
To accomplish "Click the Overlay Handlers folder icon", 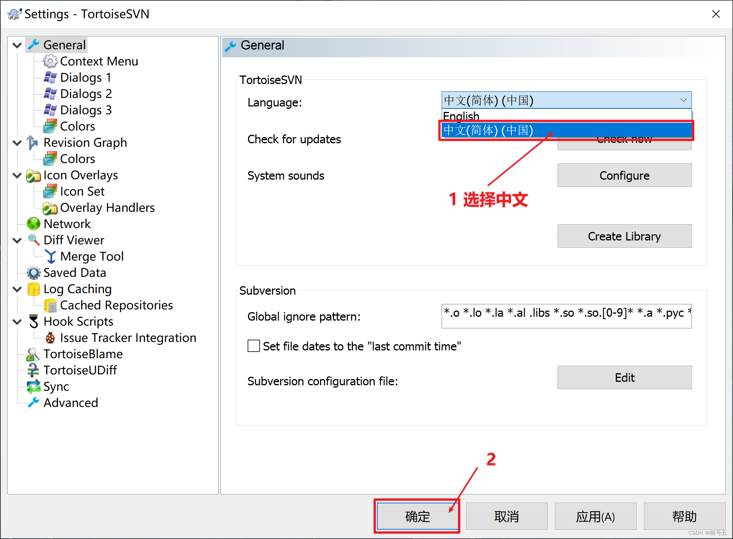I will coord(50,208).
